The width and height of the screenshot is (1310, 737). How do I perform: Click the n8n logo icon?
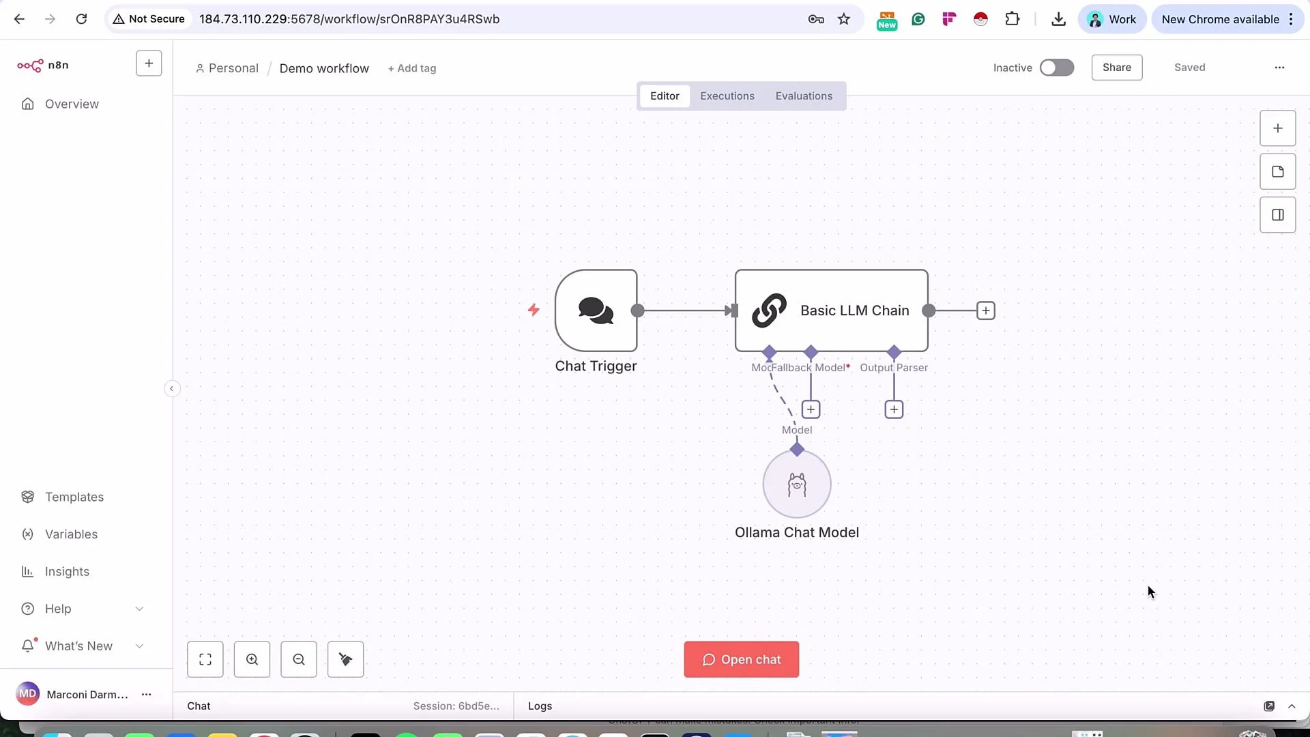coord(30,66)
